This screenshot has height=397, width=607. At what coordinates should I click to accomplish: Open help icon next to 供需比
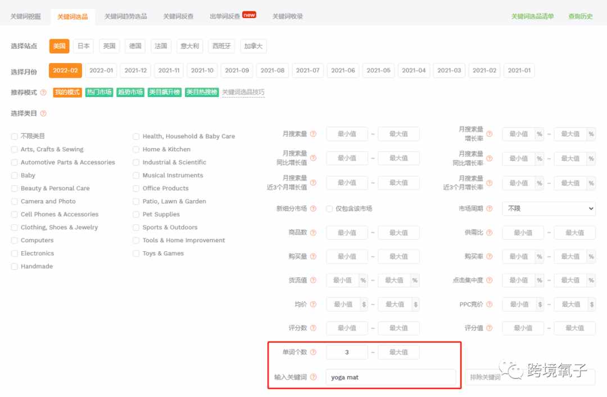[x=490, y=233]
